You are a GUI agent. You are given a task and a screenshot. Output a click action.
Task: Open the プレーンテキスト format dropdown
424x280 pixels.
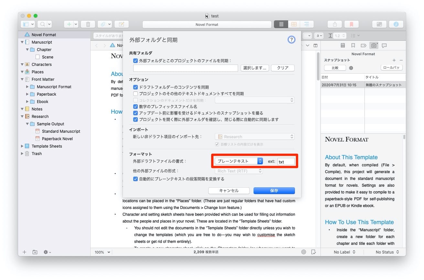tap(239, 161)
